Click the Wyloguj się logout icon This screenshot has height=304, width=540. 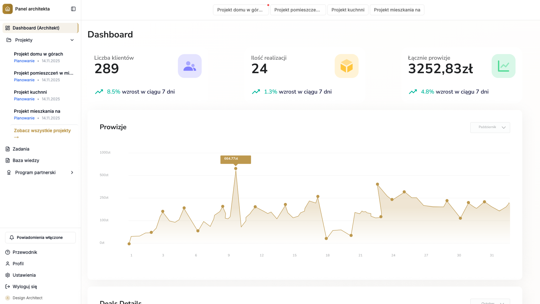(7, 287)
